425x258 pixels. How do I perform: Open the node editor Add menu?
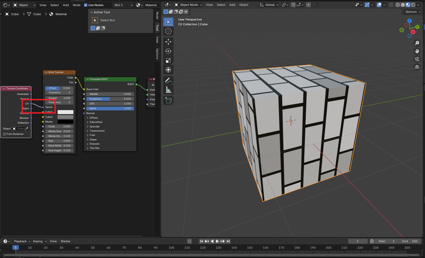tap(66, 5)
